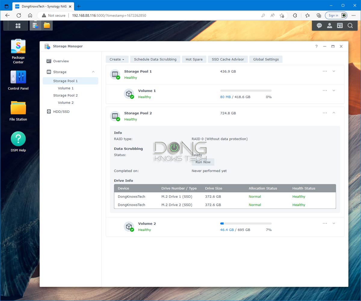
Task: Select Storage Pool 1 in sidebar
Action: [70, 81]
